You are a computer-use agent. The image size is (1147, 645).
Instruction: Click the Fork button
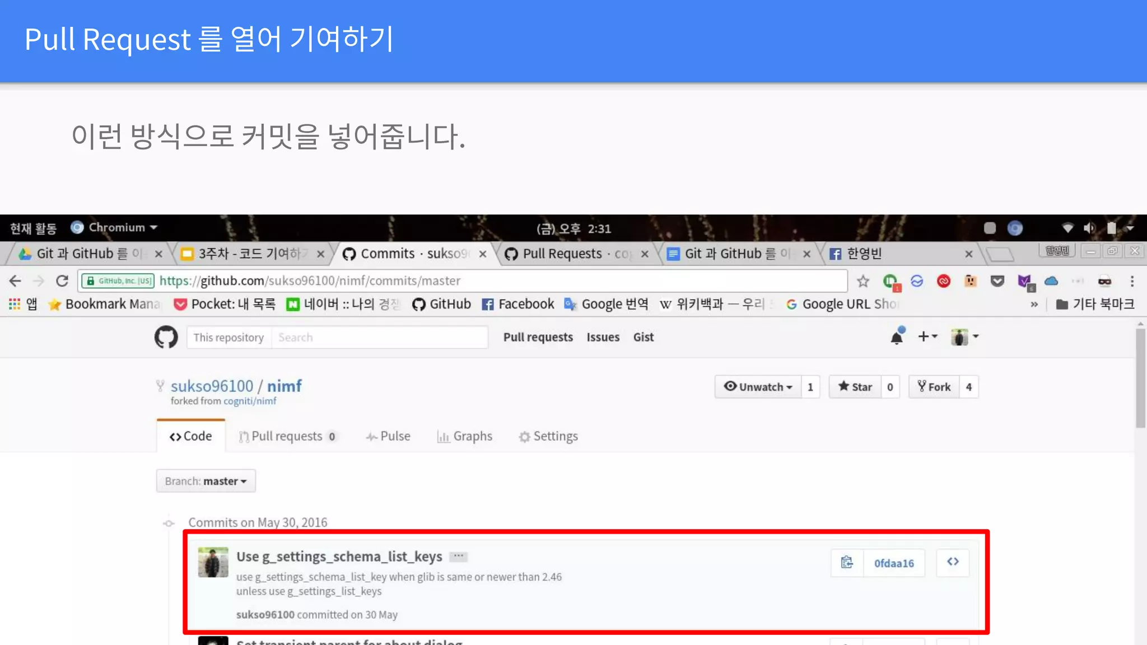pos(934,387)
